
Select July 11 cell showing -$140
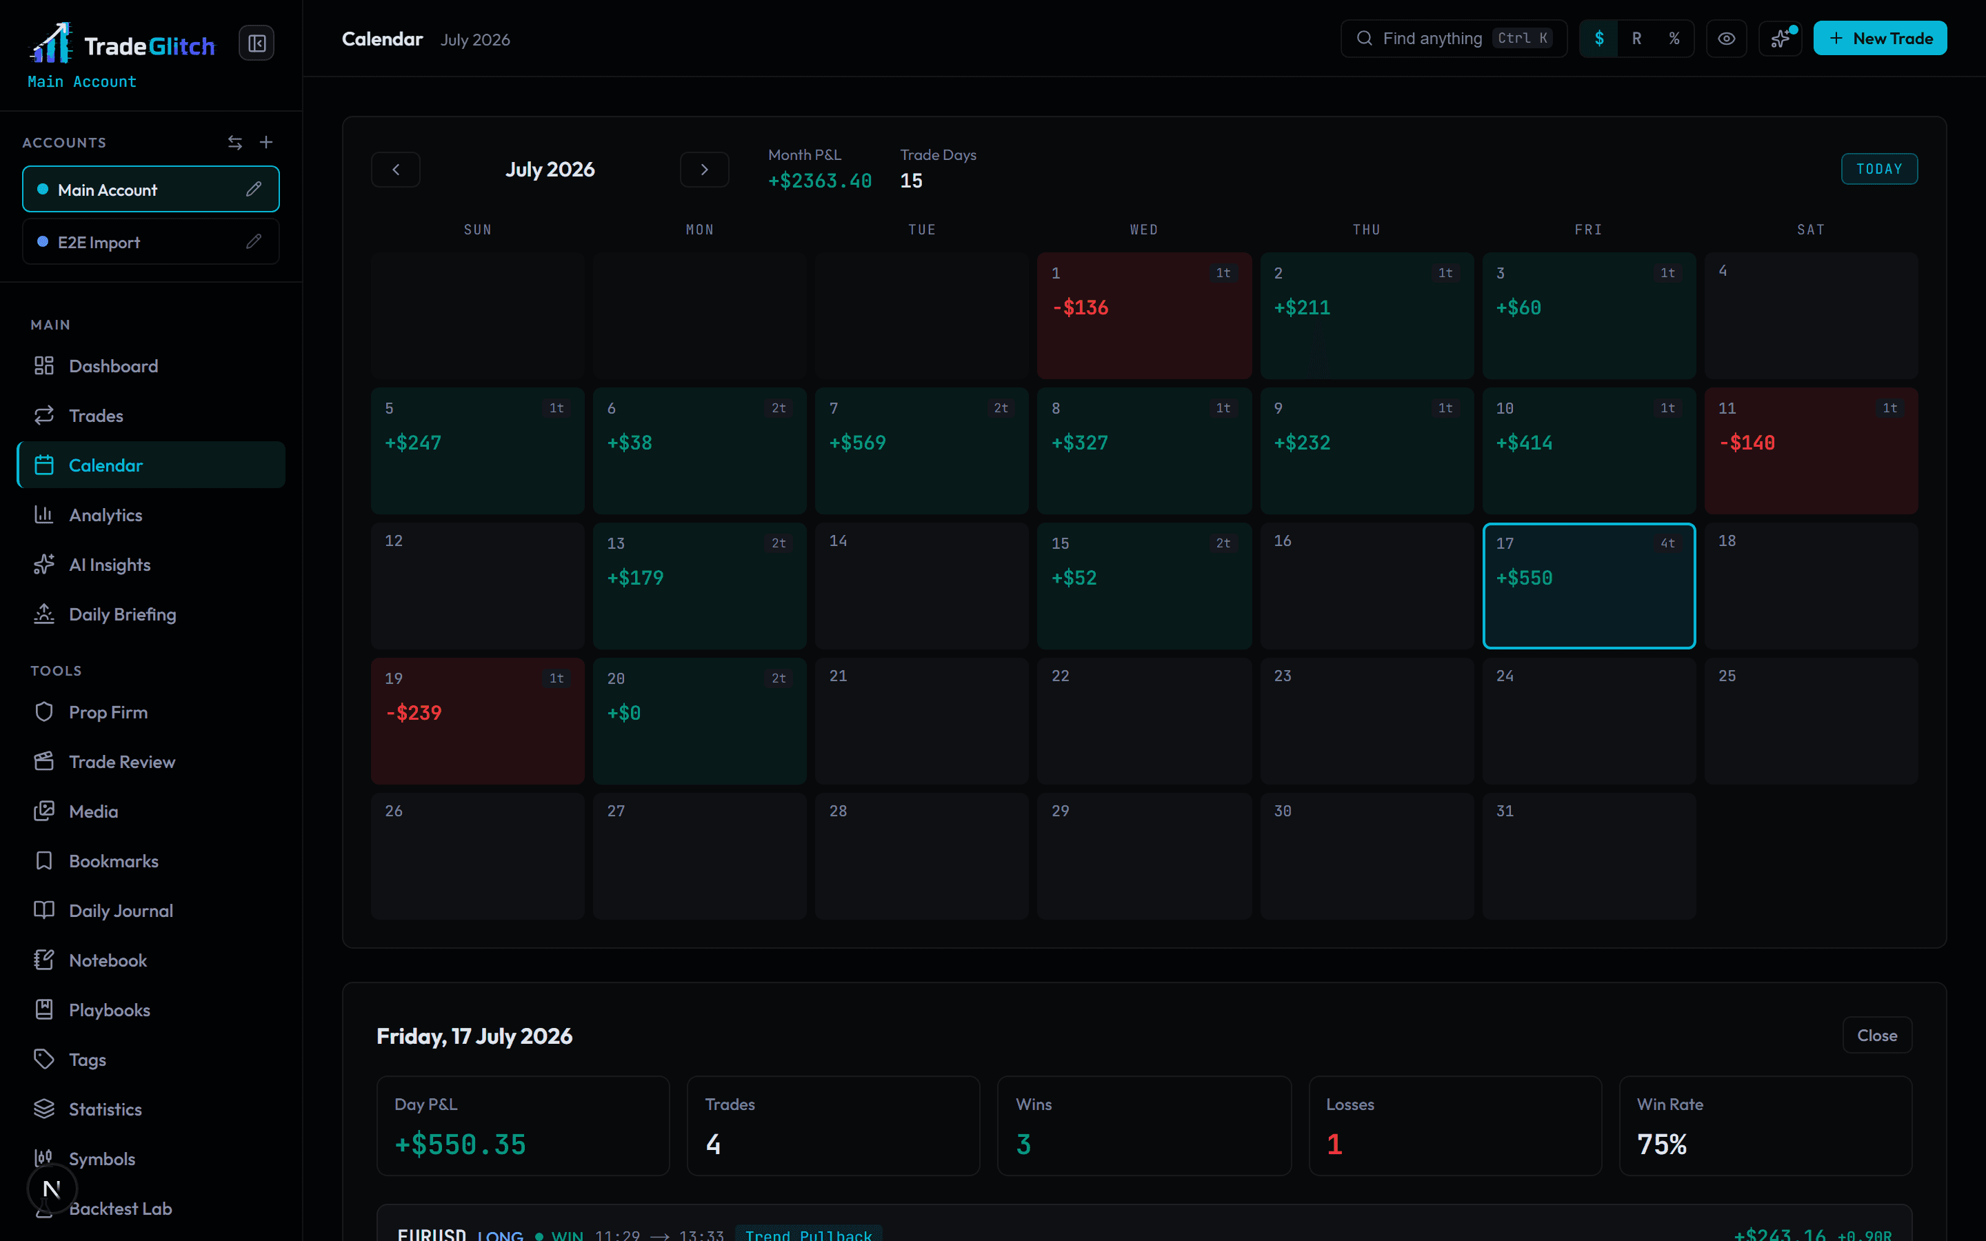pos(1812,452)
